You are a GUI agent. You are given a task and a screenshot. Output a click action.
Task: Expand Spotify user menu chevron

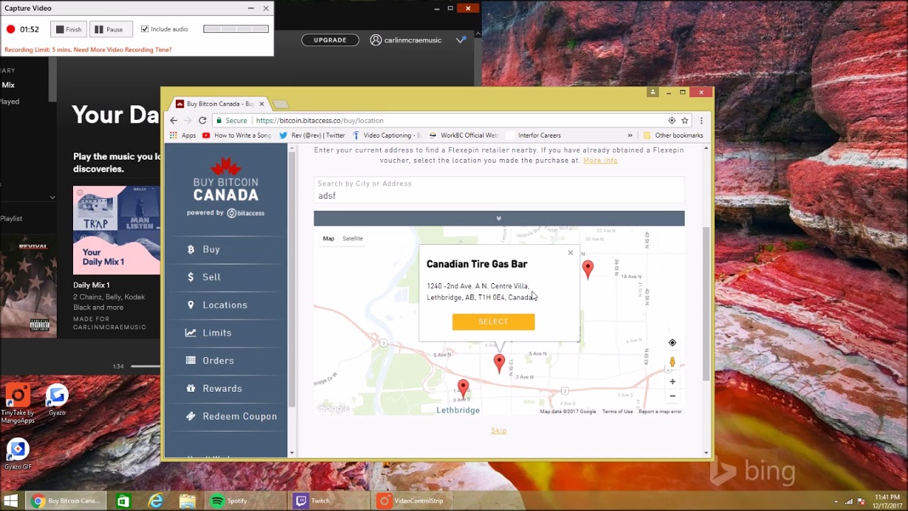pos(460,40)
